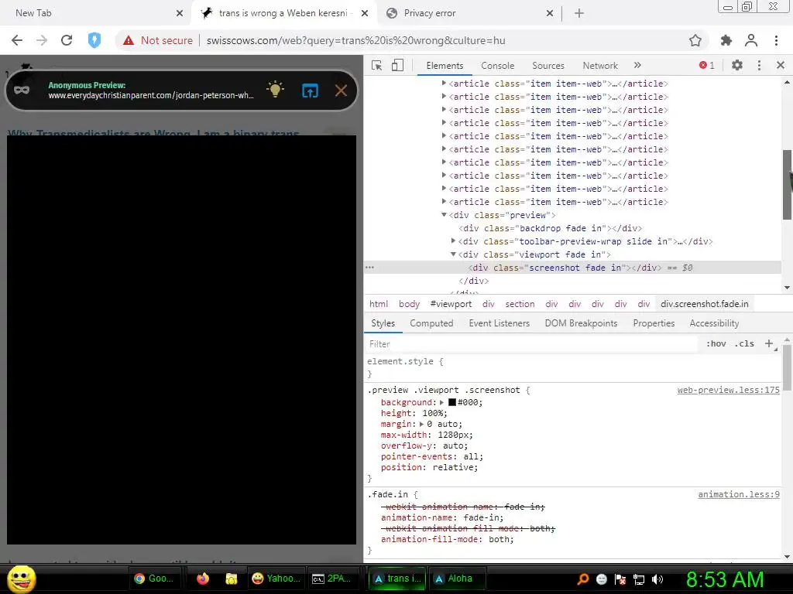
Task: Toggle the .cls class editor
Action: 744,343
